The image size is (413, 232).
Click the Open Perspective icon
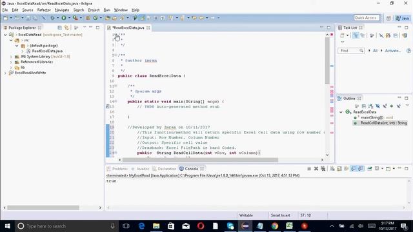click(x=388, y=18)
